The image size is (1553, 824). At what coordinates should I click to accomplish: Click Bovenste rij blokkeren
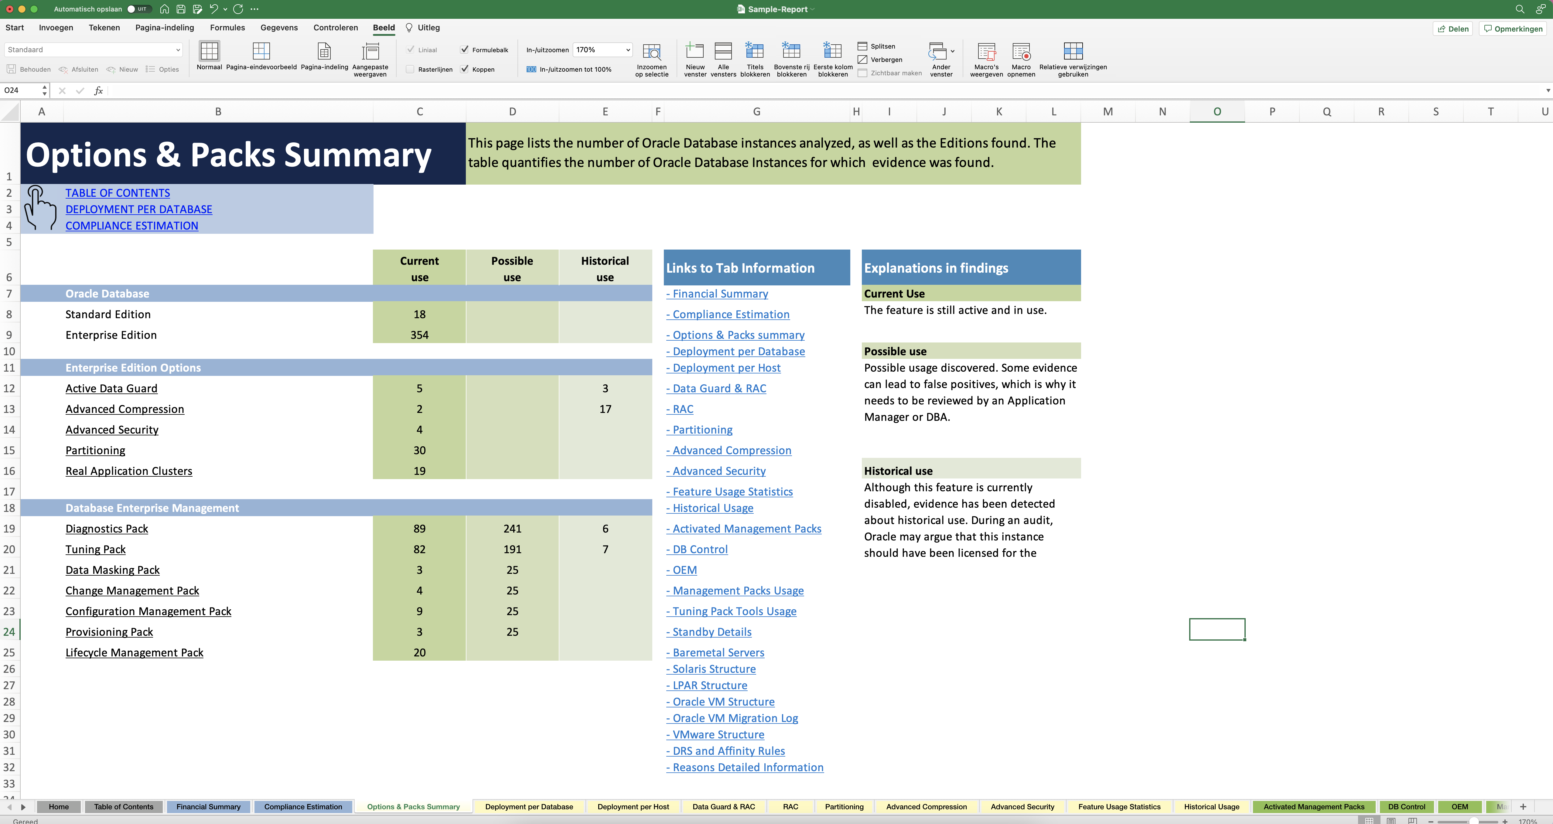(792, 59)
